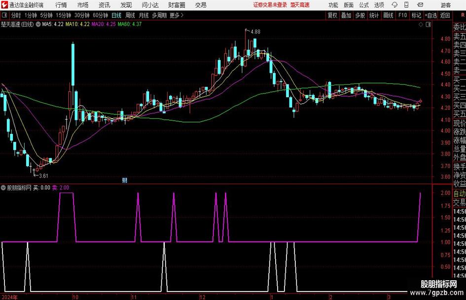Screen dimensions: 466x300
Task: Open the 市场 menu
Action: tap(83, 5)
